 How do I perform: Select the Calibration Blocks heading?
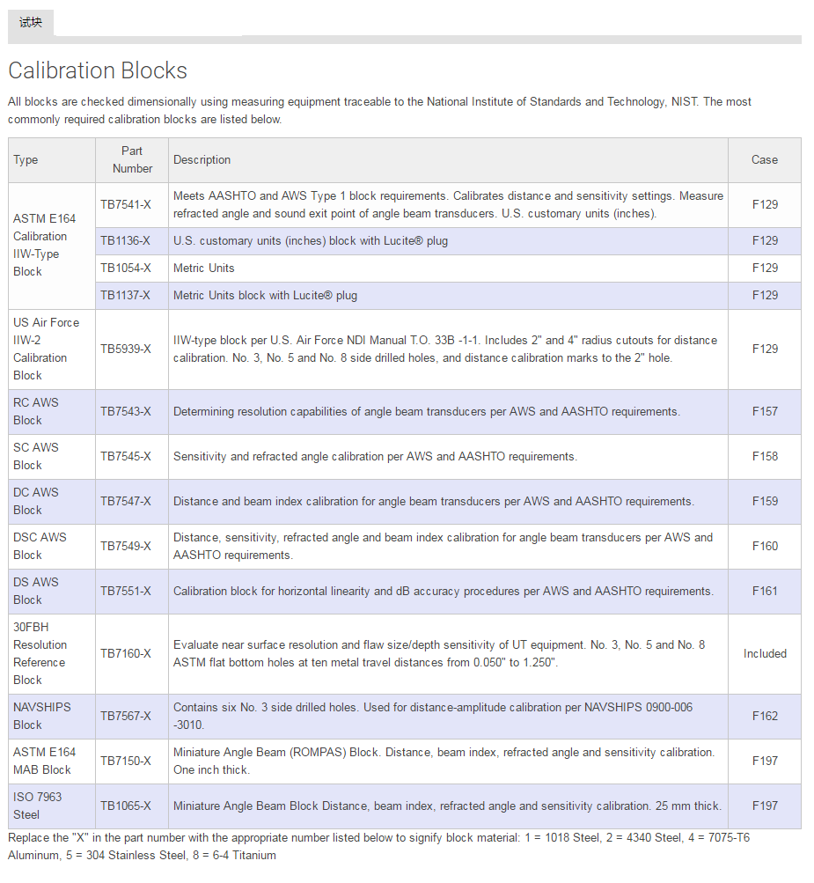pos(98,71)
